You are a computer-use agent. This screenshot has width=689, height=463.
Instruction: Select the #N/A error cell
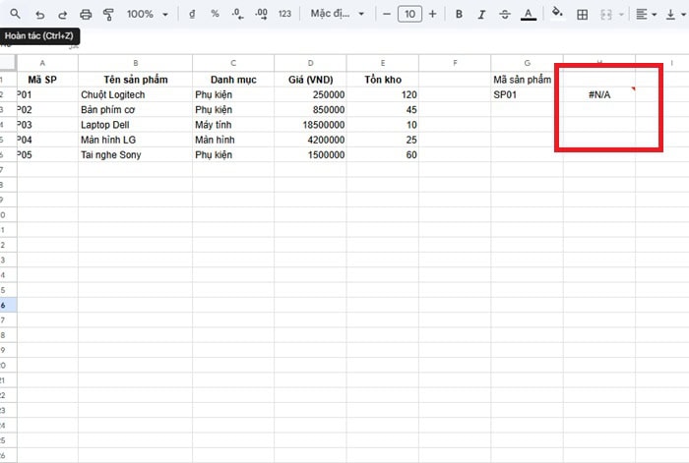pyautogui.click(x=599, y=94)
